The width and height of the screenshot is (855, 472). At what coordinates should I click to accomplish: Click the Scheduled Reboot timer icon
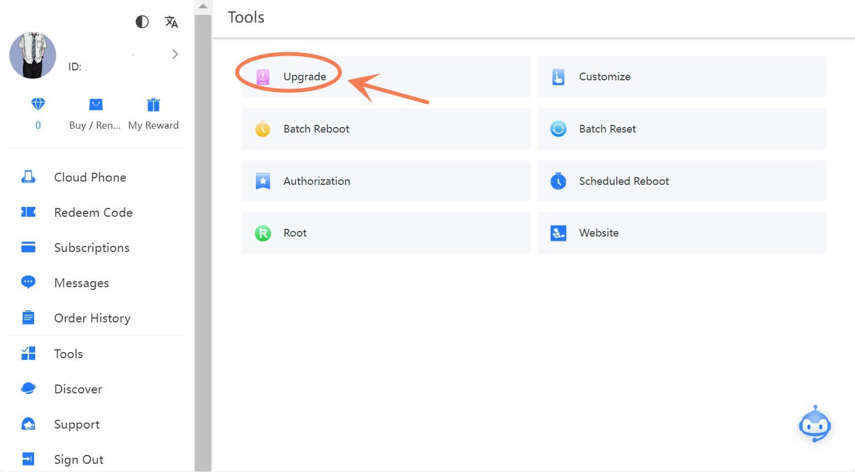tap(558, 180)
